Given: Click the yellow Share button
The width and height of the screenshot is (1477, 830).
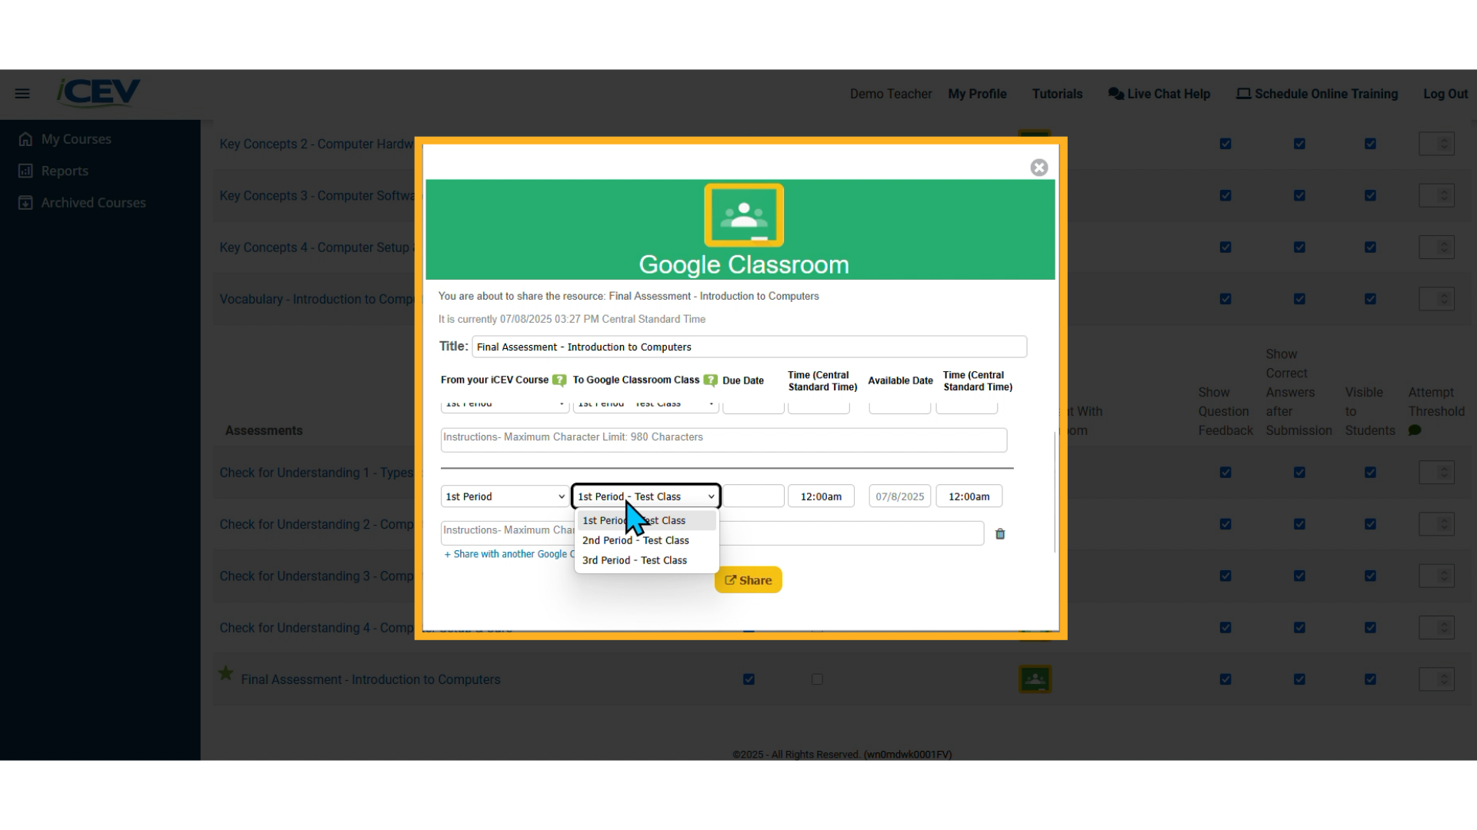Looking at the screenshot, I should [x=748, y=580].
